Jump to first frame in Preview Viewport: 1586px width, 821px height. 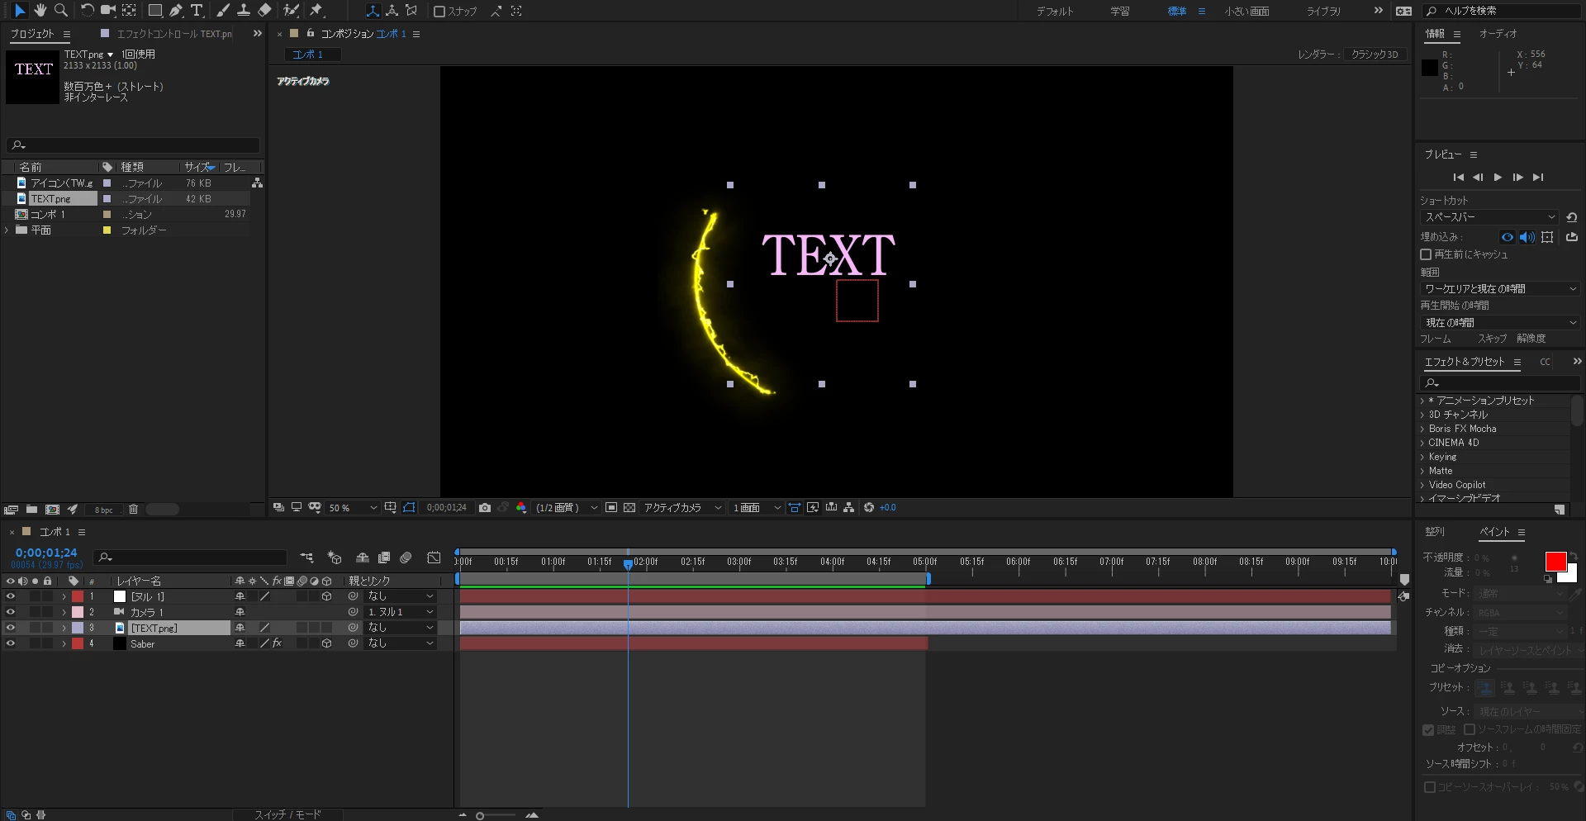(x=1458, y=178)
